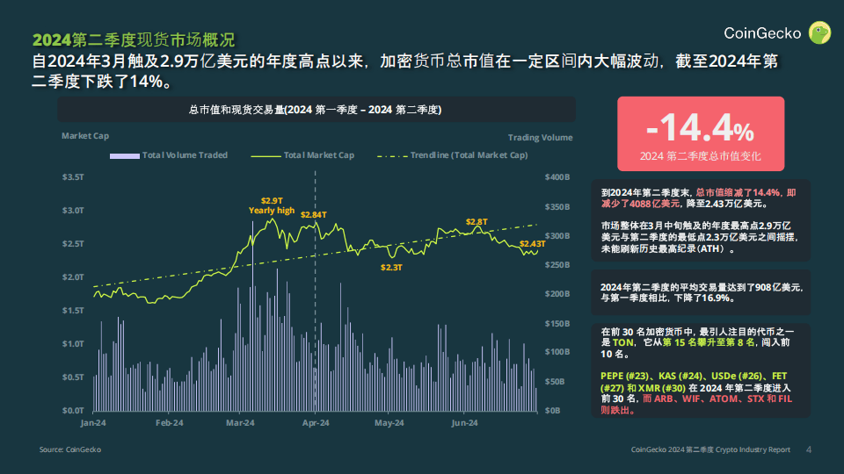The image size is (844, 474).
Task: Click the '$3.5T' left axis label
Action: [x=73, y=177]
